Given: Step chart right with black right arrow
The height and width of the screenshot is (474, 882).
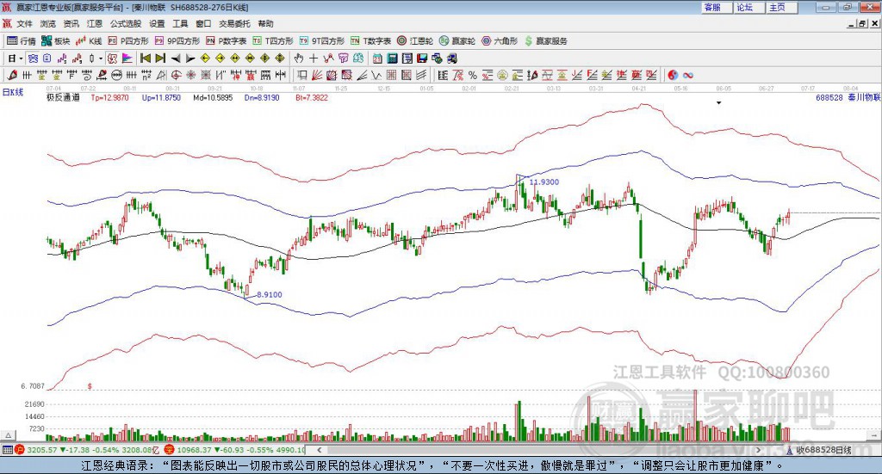Looking at the screenshot, I should pos(190,58).
